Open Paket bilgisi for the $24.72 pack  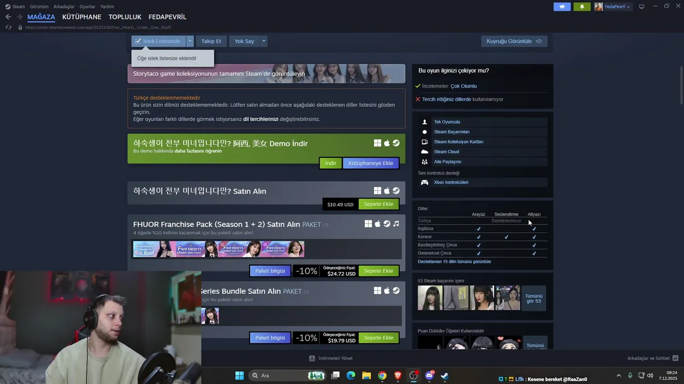(270, 271)
